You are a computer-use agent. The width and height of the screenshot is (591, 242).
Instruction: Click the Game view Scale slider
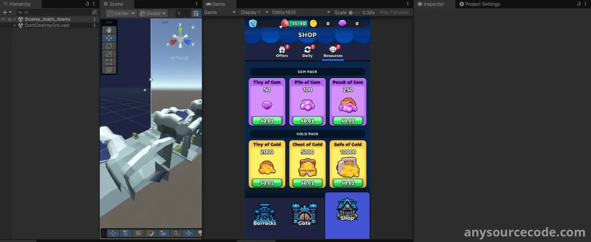tap(354, 13)
